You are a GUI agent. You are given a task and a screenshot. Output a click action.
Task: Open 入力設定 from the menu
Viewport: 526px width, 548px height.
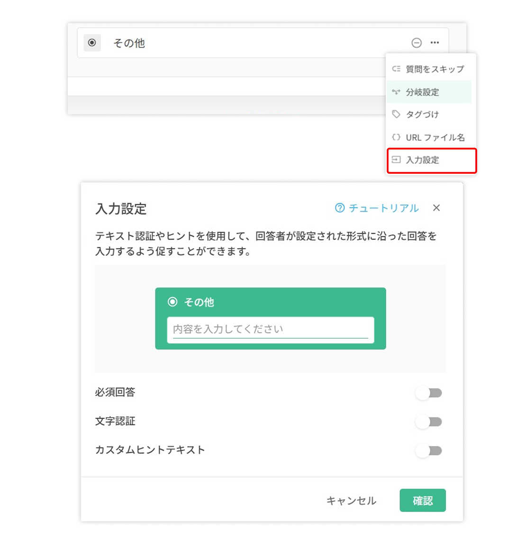click(x=432, y=160)
